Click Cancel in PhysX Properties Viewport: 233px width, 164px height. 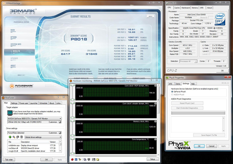tap(211, 146)
